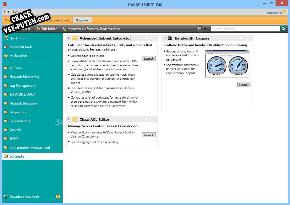
Task: Launch the Bandwidth Gauges tool
Action: click(x=244, y=85)
